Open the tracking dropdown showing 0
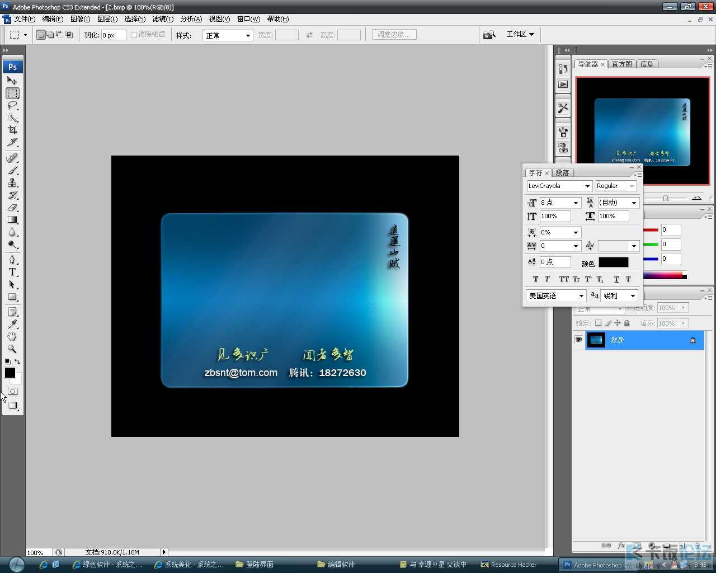The width and height of the screenshot is (716, 573). pyautogui.click(x=576, y=246)
